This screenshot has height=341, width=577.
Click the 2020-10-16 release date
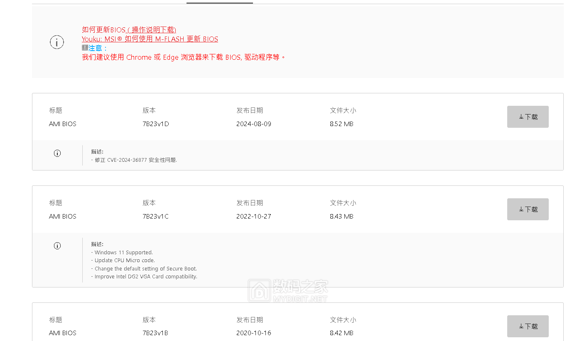pyautogui.click(x=253, y=333)
